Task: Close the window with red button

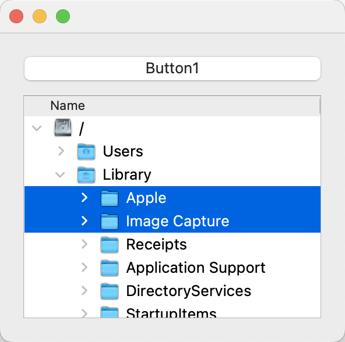Action: click(x=16, y=16)
